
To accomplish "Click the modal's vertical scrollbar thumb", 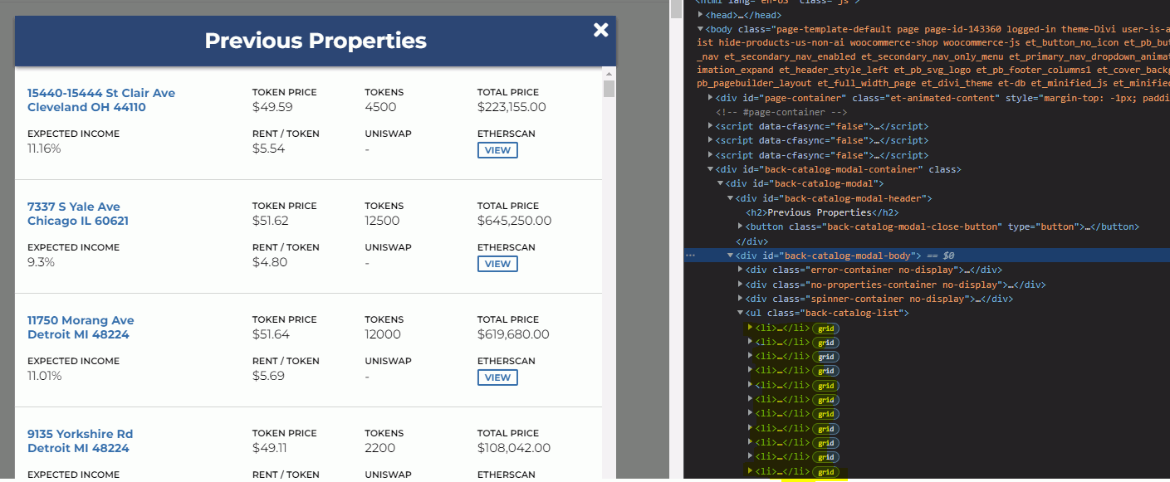I will (609, 90).
